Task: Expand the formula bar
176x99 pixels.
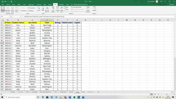Action: click(x=175, y=16)
